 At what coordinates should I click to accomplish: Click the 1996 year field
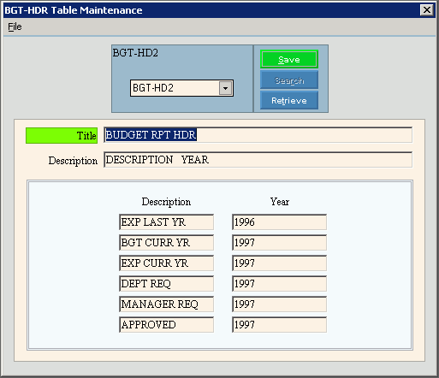(279, 222)
